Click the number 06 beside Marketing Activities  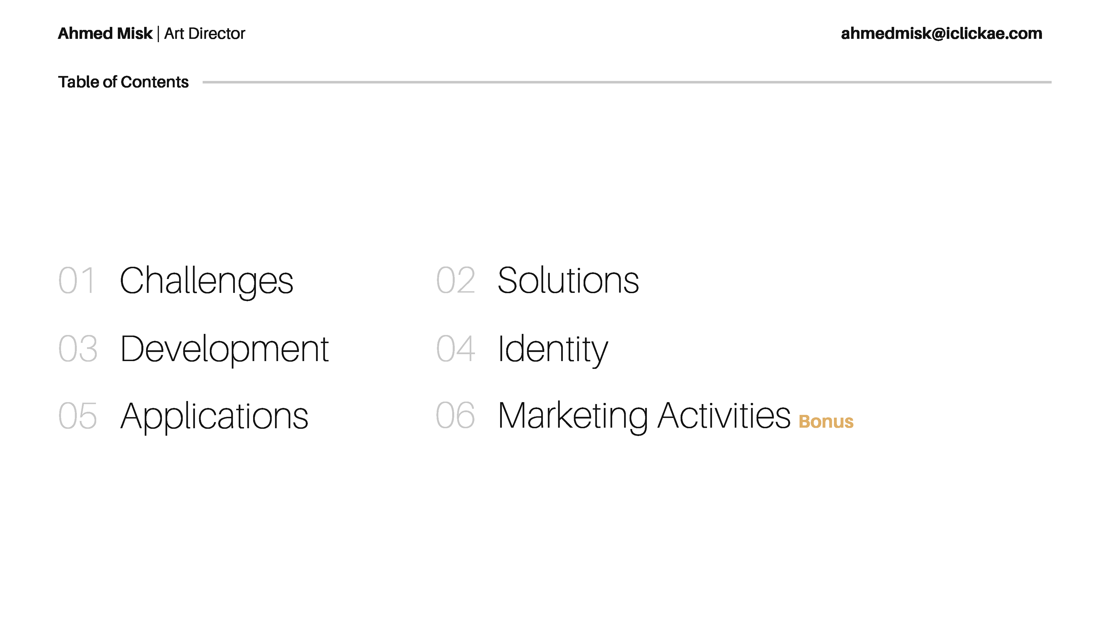click(x=455, y=416)
